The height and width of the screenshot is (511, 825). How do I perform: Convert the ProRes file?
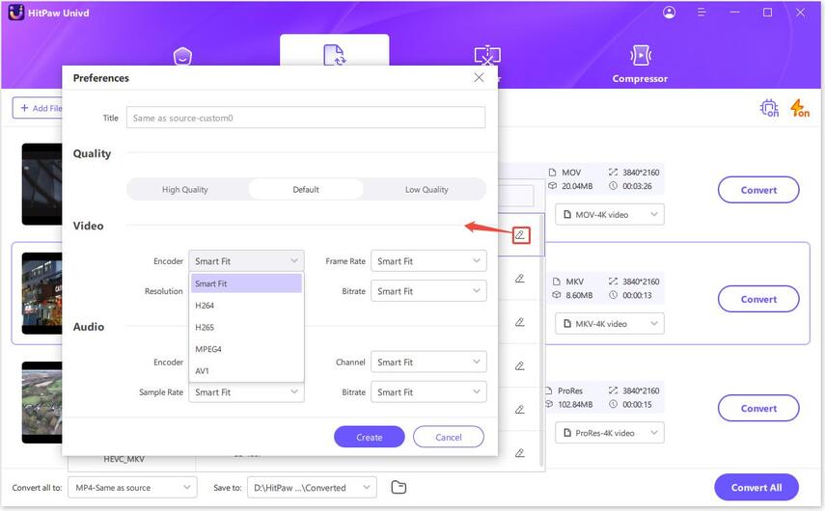pyautogui.click(x=758, y=408)
